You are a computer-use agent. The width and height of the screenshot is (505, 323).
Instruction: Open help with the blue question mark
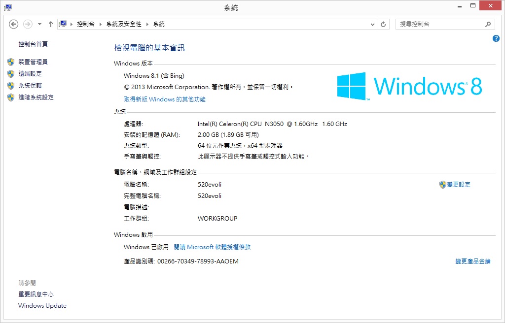[496, 38]
